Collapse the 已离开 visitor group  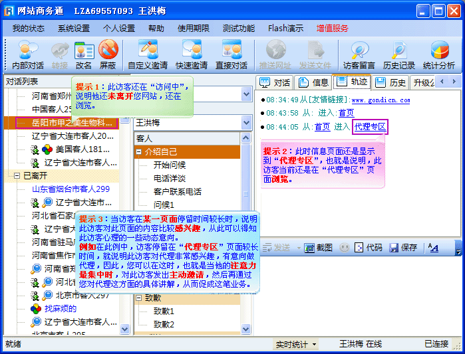17,175
